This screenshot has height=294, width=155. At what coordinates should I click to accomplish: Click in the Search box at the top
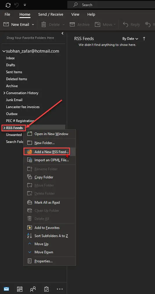[x=111, y=5]
